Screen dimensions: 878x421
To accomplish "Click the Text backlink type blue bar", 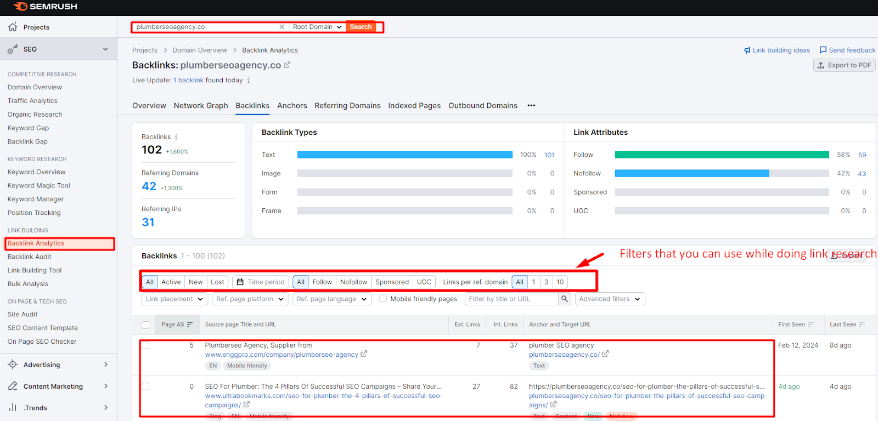I will 405,155.
